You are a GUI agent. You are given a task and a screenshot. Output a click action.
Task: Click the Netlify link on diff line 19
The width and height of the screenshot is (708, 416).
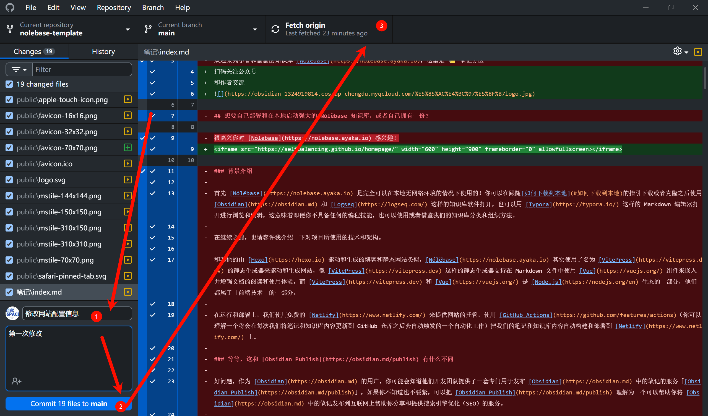pos(324,315)
